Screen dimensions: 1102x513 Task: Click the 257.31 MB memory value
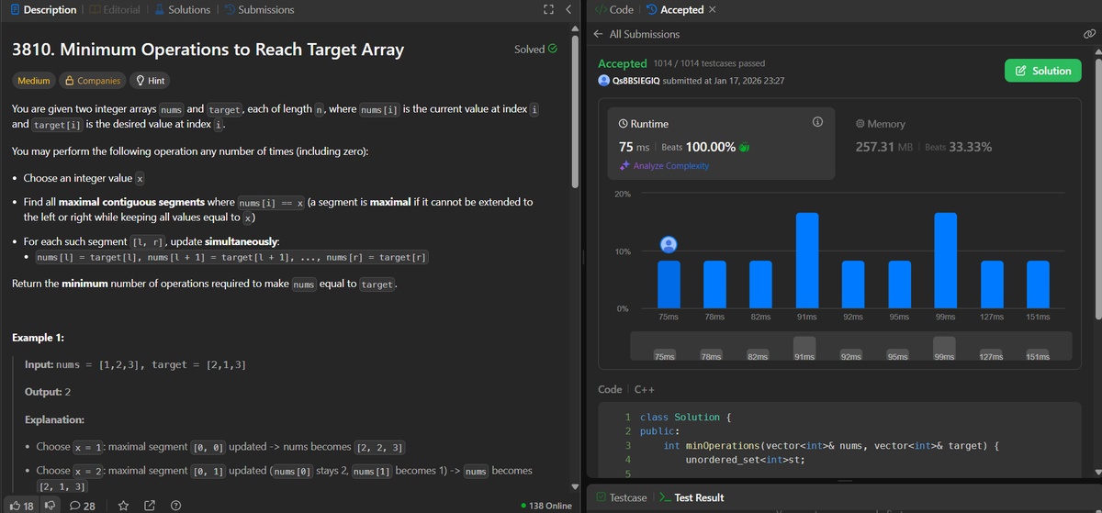coord(886,147)
